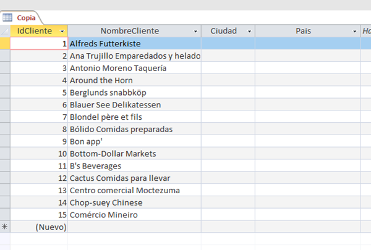The image size is (371, 250).
Task: Click the row selector for Around the Horn
Action: [5, 80]
